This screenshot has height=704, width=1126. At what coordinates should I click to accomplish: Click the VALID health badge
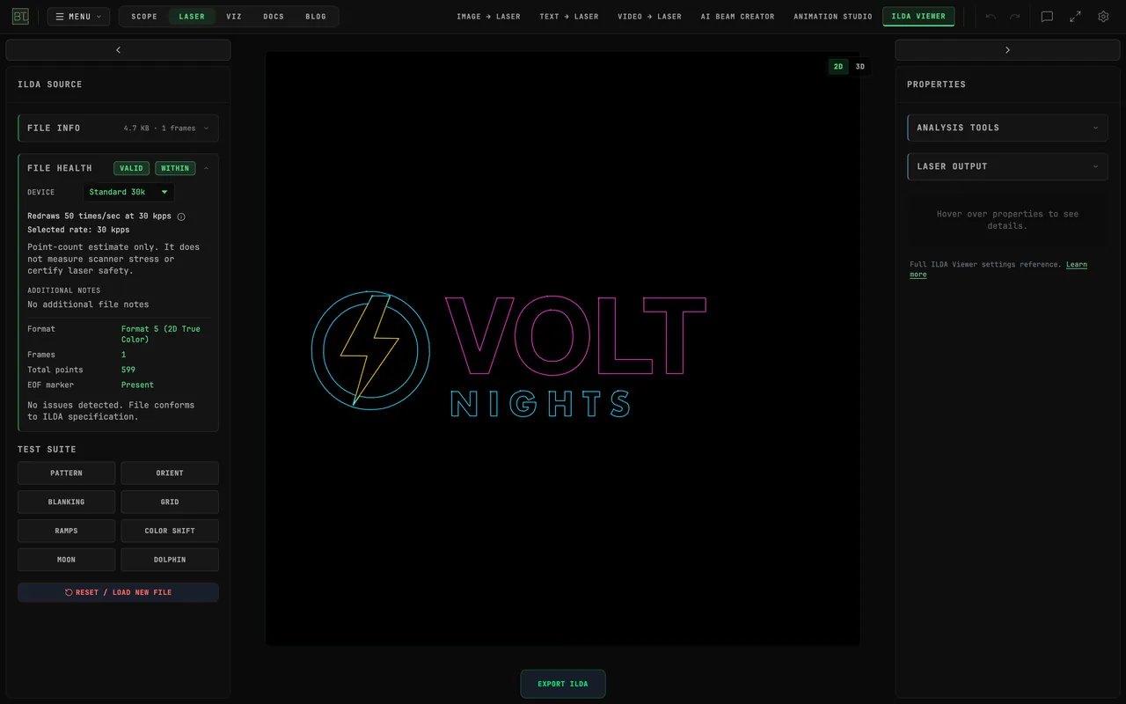pos(131,168)
